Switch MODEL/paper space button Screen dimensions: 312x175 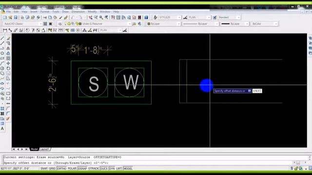point(128,169)
